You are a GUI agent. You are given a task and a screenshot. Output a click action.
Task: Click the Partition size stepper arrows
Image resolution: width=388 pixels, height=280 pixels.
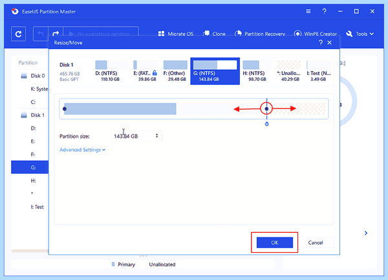tap(157, 136)
